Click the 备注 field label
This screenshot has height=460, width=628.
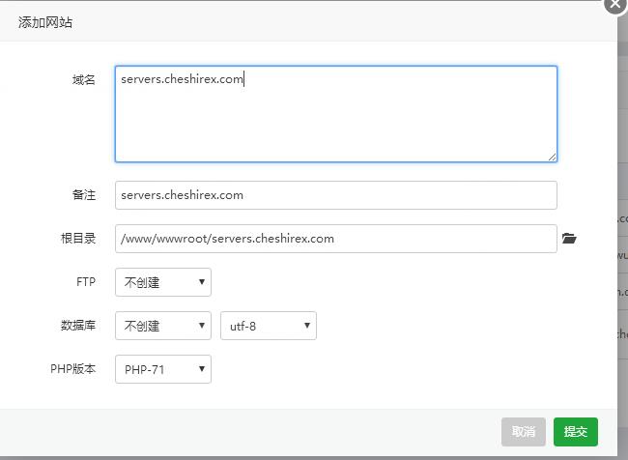84,195
